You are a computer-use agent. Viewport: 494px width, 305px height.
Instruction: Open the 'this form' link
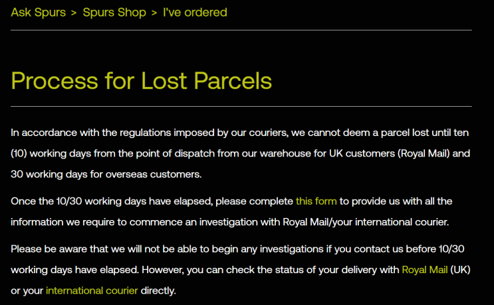316,200
